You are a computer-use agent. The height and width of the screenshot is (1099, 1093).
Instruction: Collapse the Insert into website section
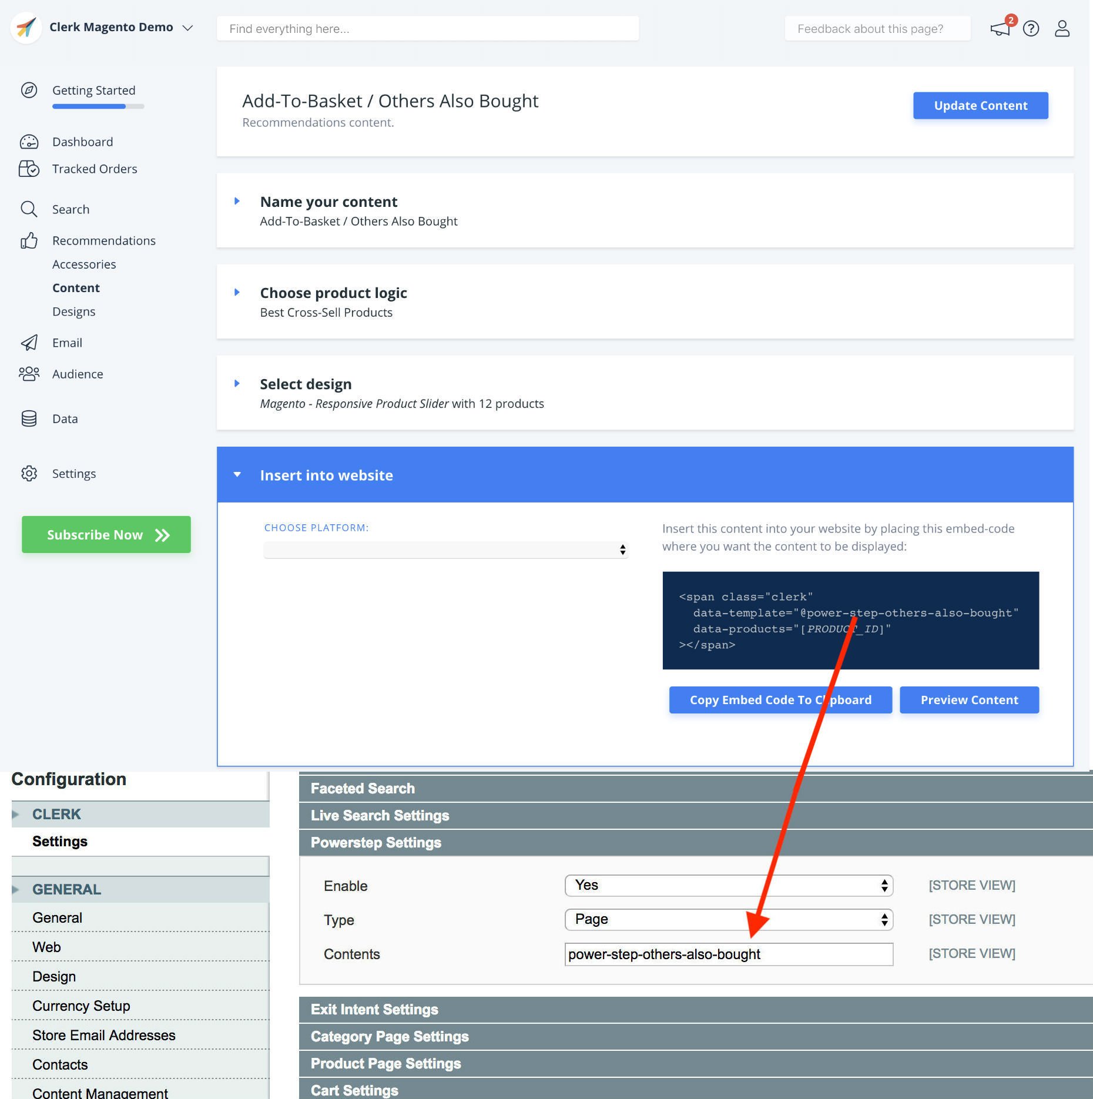pos(237,475)
